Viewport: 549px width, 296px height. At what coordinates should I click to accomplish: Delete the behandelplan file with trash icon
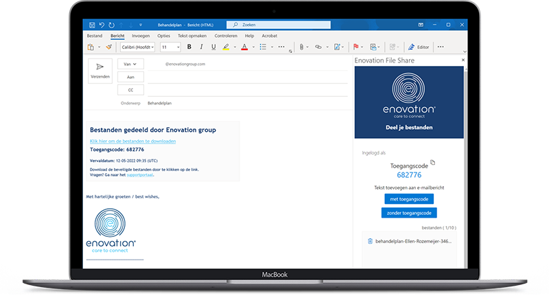[370, 241]
